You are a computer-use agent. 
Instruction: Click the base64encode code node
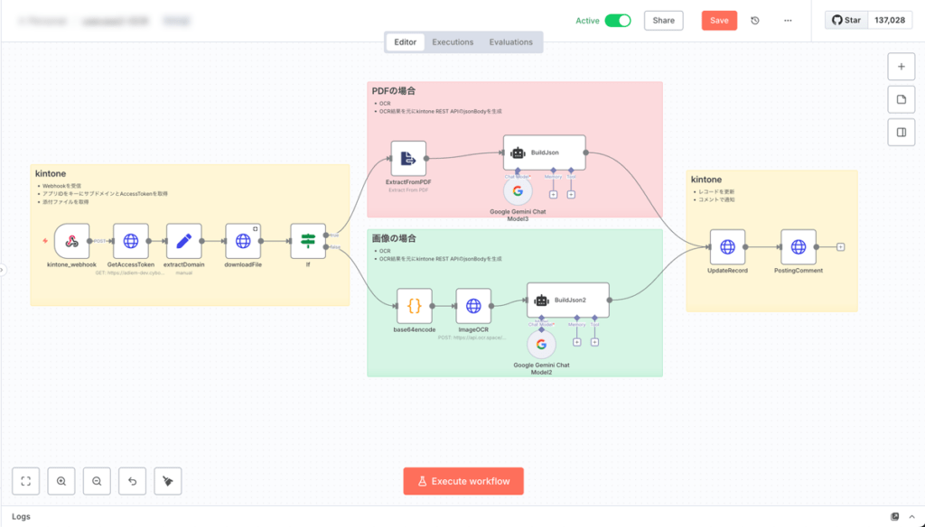click(x=415, y=306)
